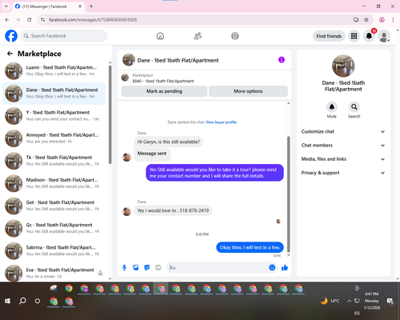Click the back arrow beside Marketplace
Viewport: 400px width, 320px height.
[x=10, y=54]
